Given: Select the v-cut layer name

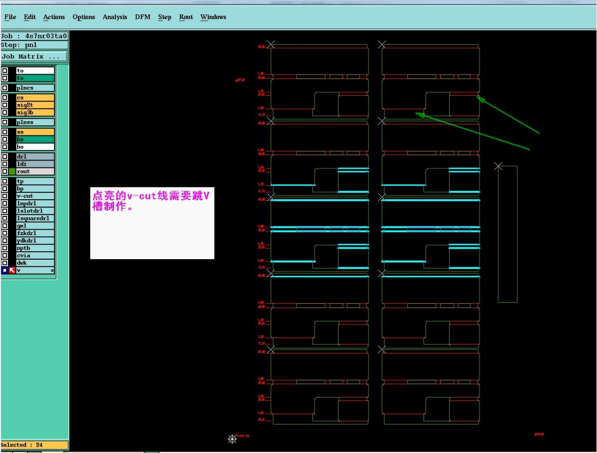Looking at the screenshot, I should pos(35,196).
